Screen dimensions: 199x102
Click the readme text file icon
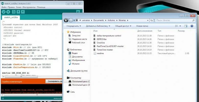coord(95,53)
